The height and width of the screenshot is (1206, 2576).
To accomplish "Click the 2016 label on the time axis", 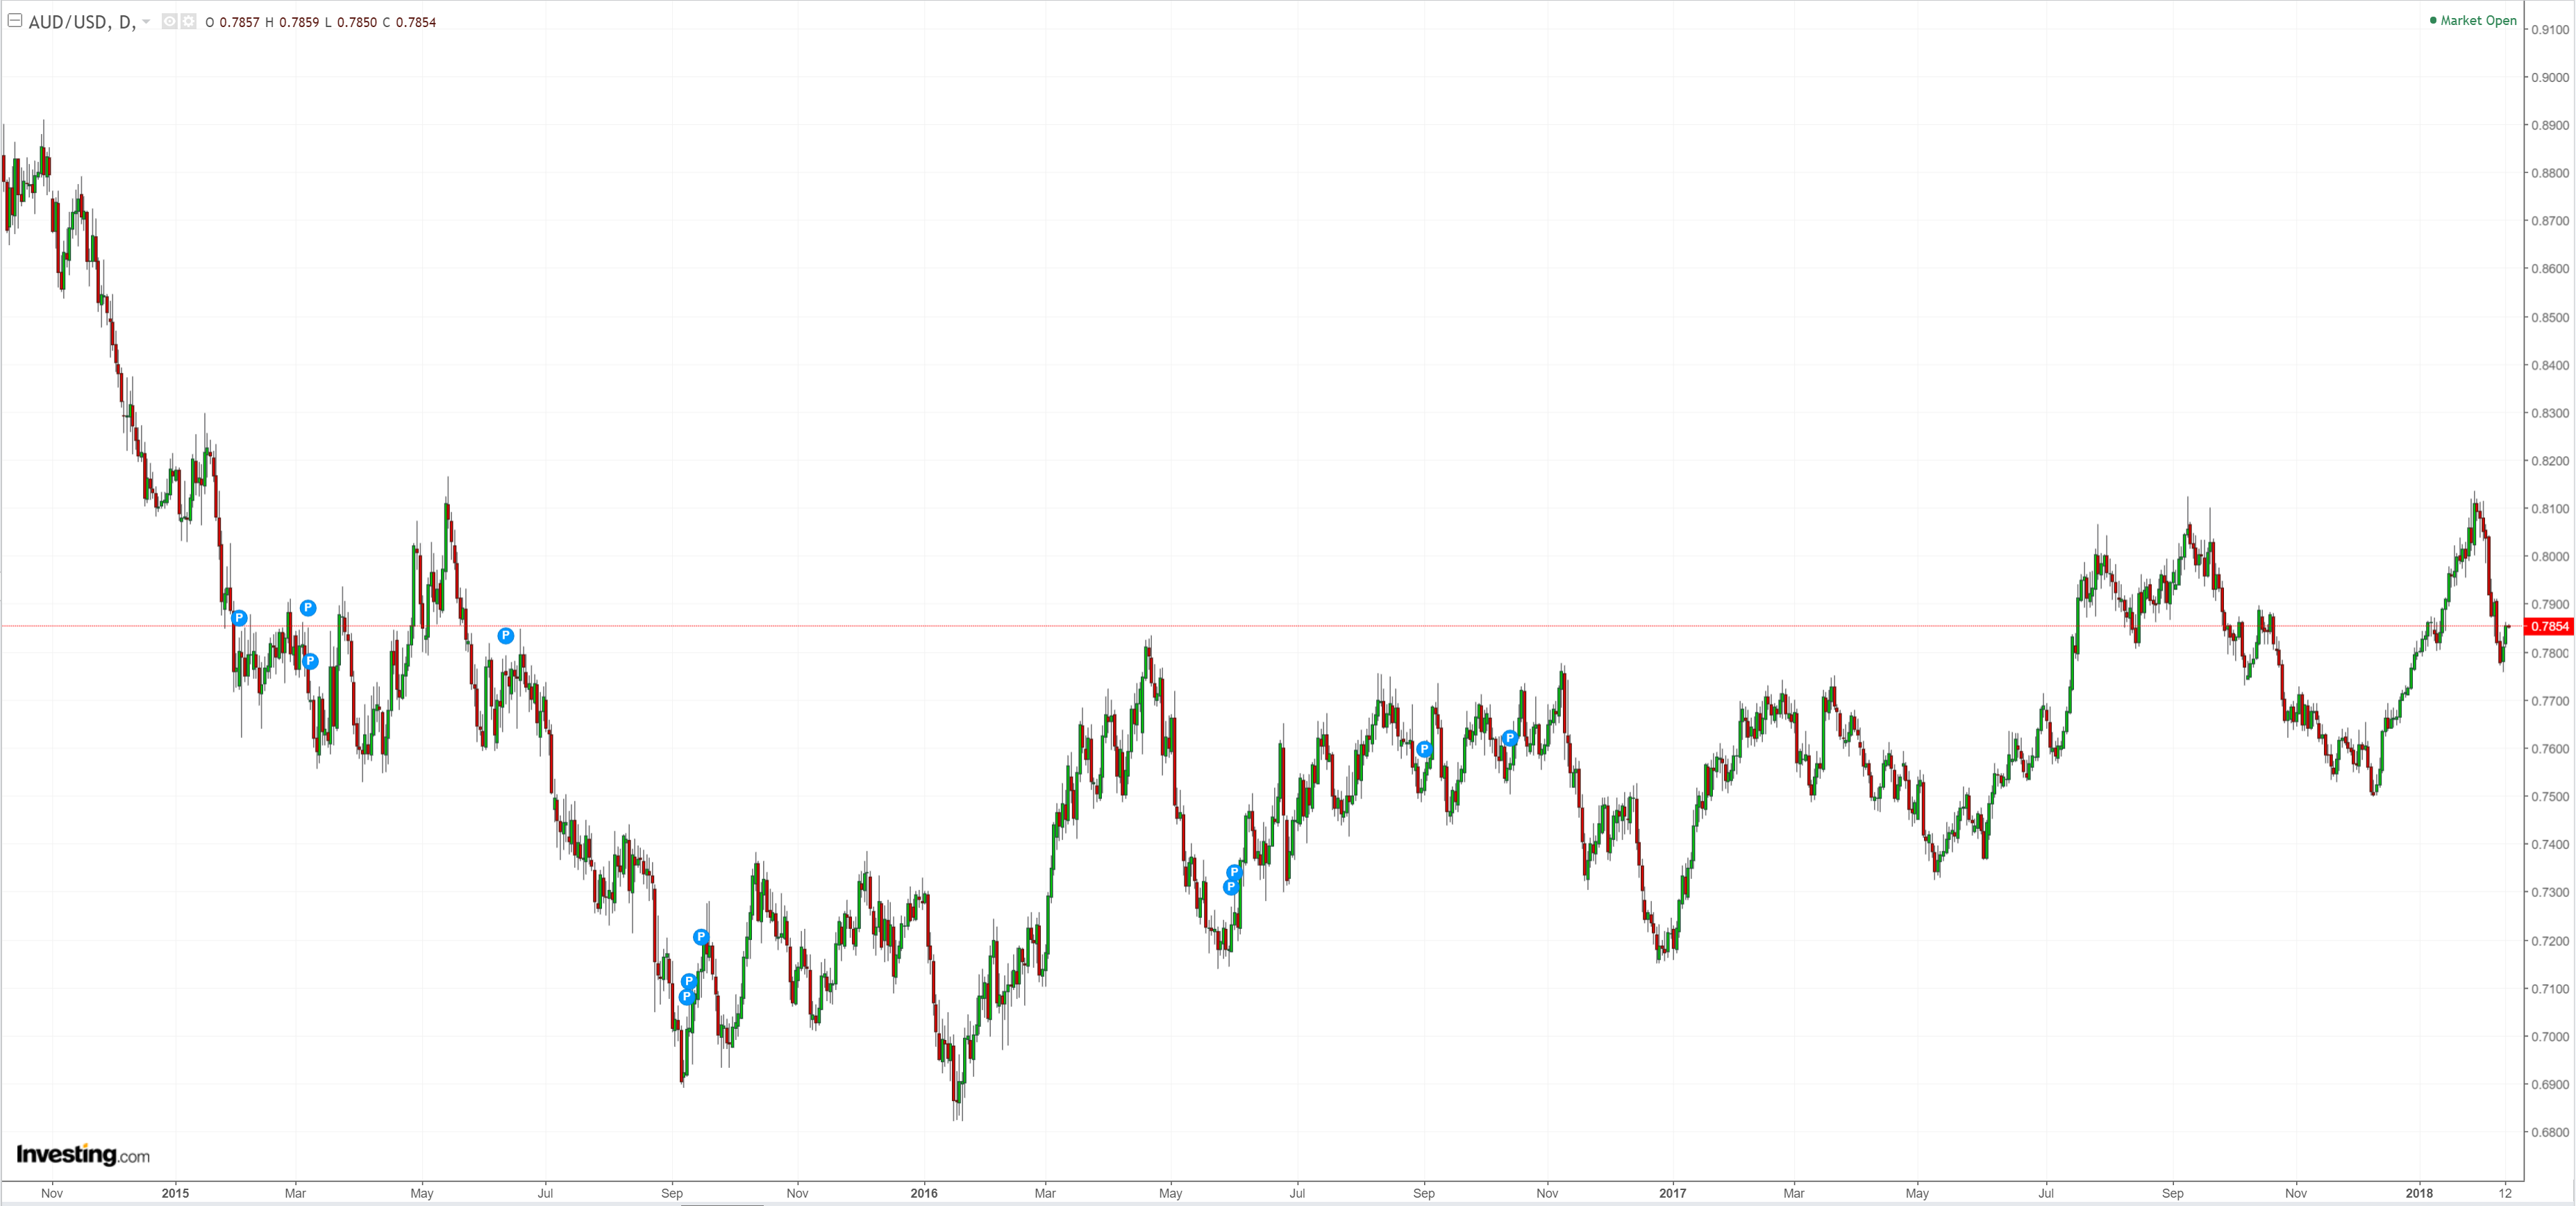I will point(924,1193).
